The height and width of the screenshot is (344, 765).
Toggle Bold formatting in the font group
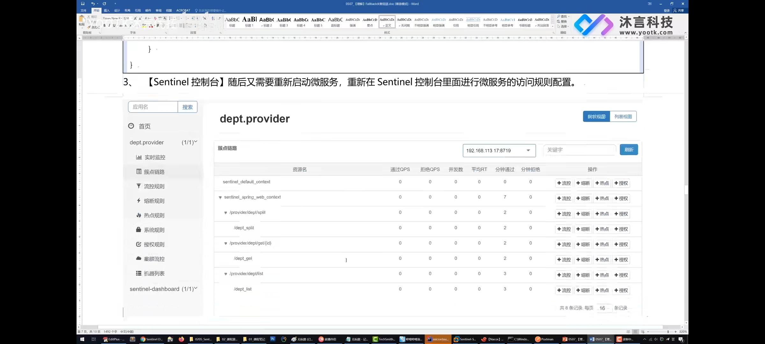[x=105, y=25]
